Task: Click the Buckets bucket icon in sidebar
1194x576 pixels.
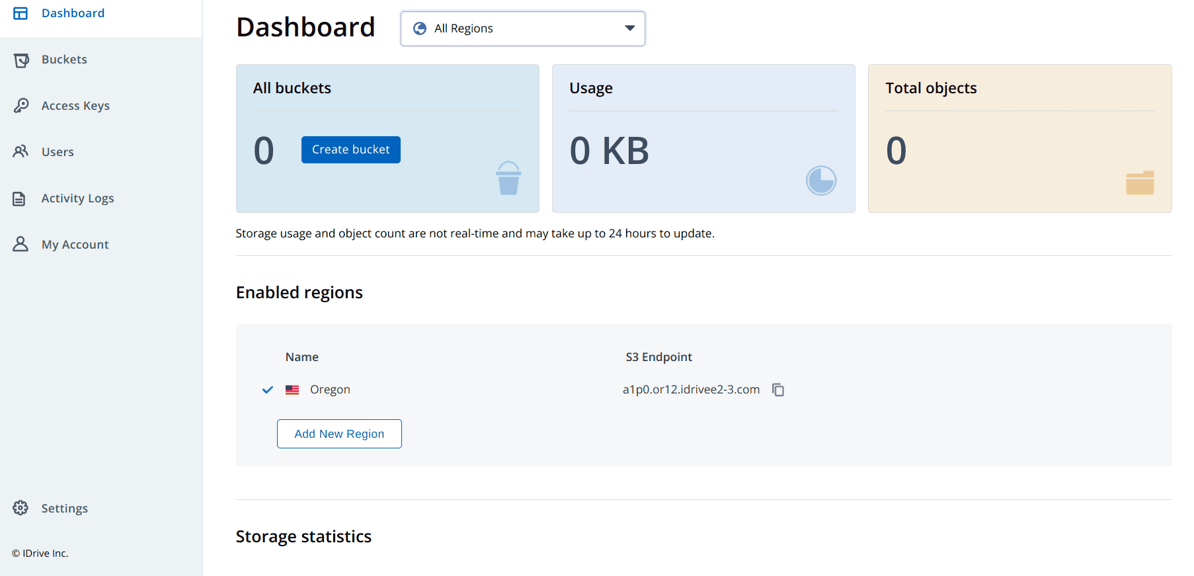Action: pos(21,60)
